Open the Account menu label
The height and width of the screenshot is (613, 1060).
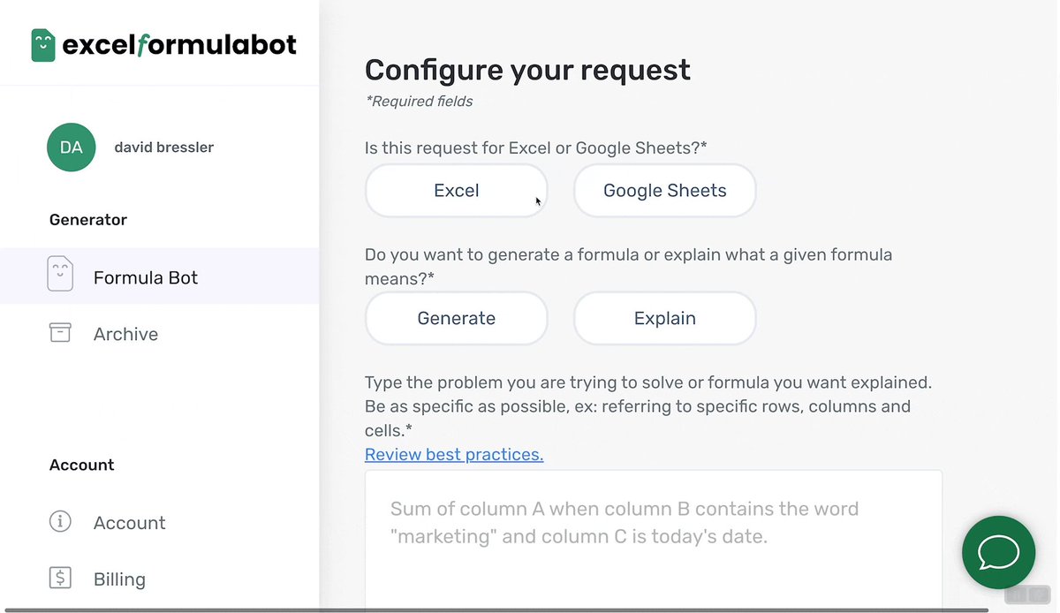[130, 523]
